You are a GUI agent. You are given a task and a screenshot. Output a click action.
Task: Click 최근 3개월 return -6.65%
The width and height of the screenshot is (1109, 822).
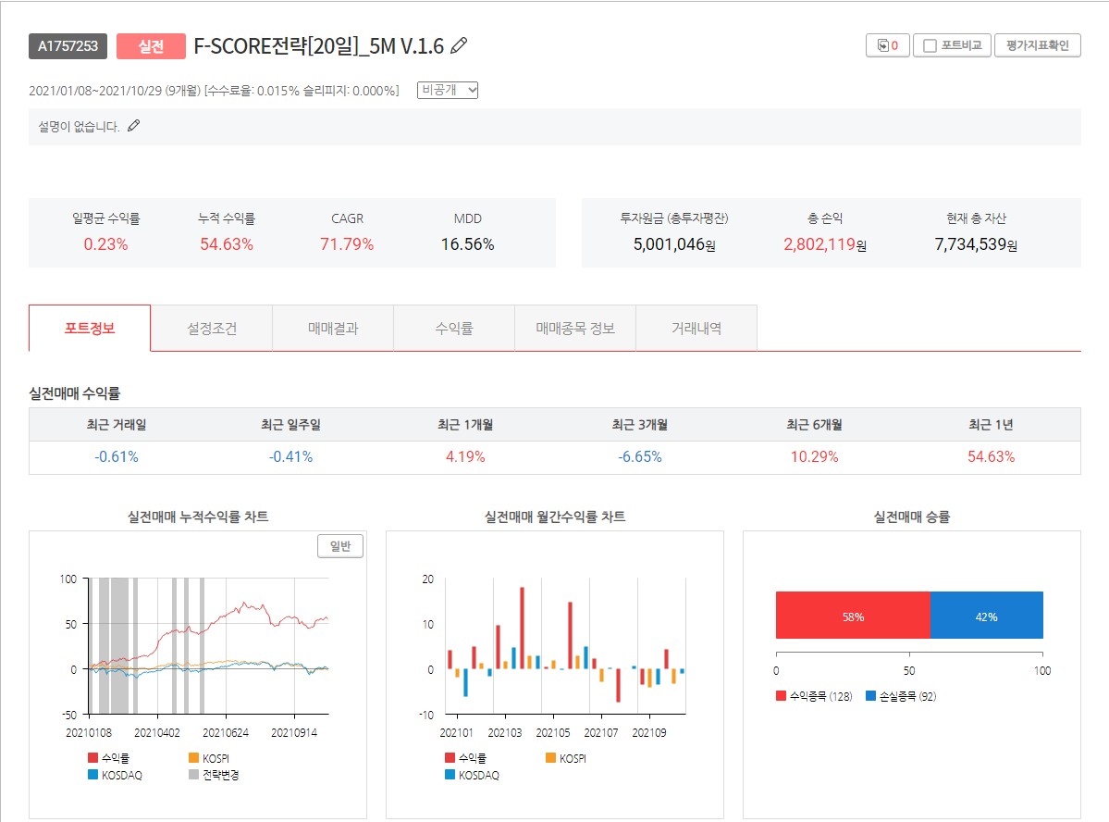click(640, 456)
